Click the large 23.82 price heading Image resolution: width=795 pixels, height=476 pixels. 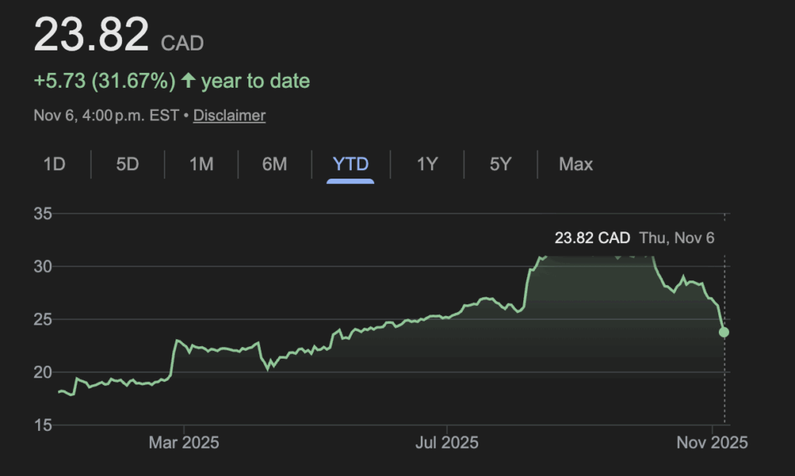point(91,36)
